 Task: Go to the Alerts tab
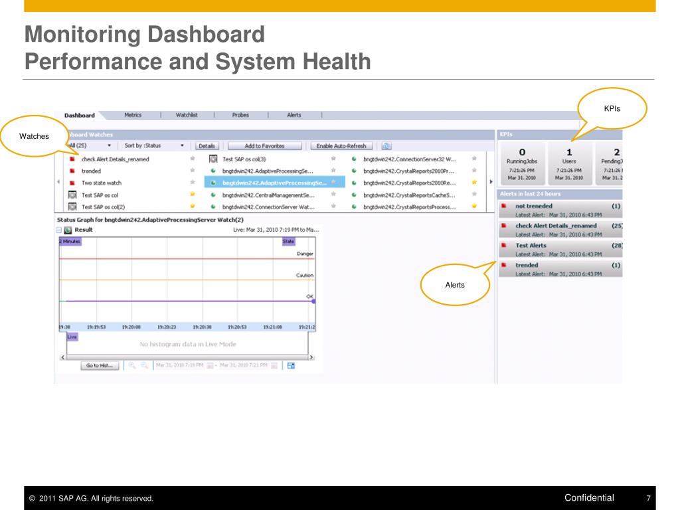click(294, 115)
